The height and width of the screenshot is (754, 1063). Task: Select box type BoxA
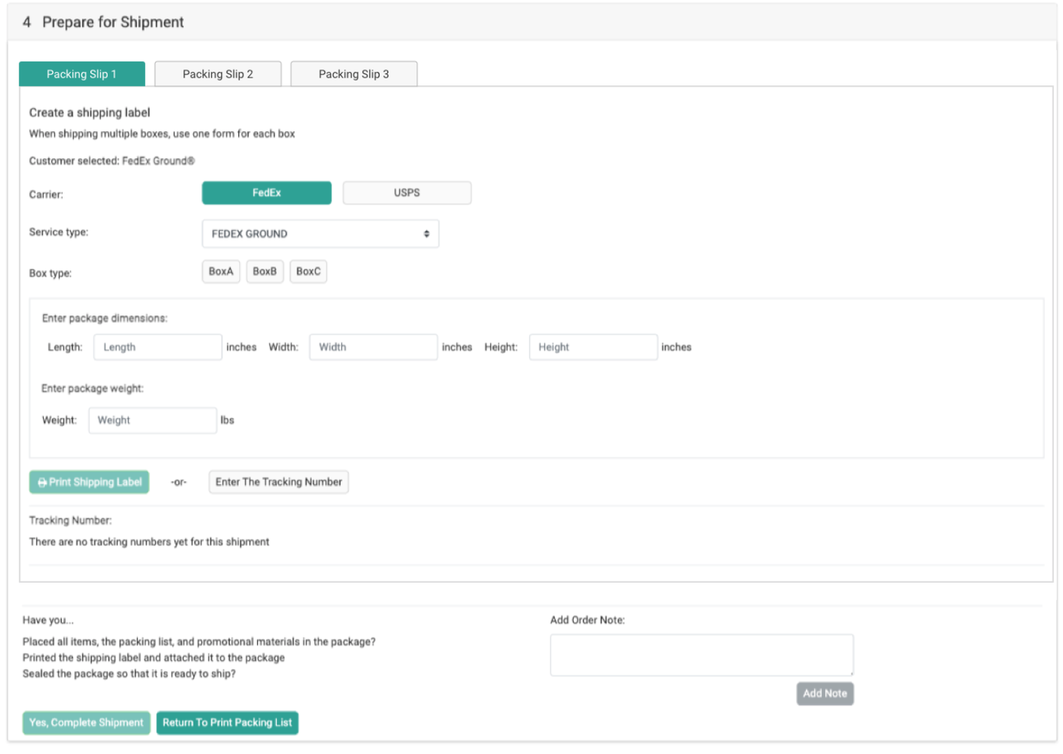pos(220,271)
